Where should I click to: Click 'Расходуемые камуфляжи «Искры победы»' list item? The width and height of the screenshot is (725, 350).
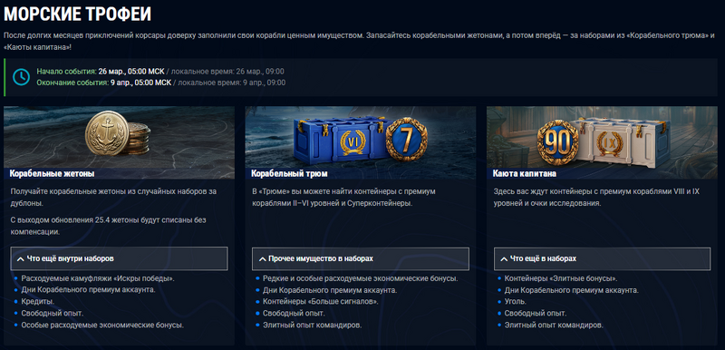coord(98,278)
